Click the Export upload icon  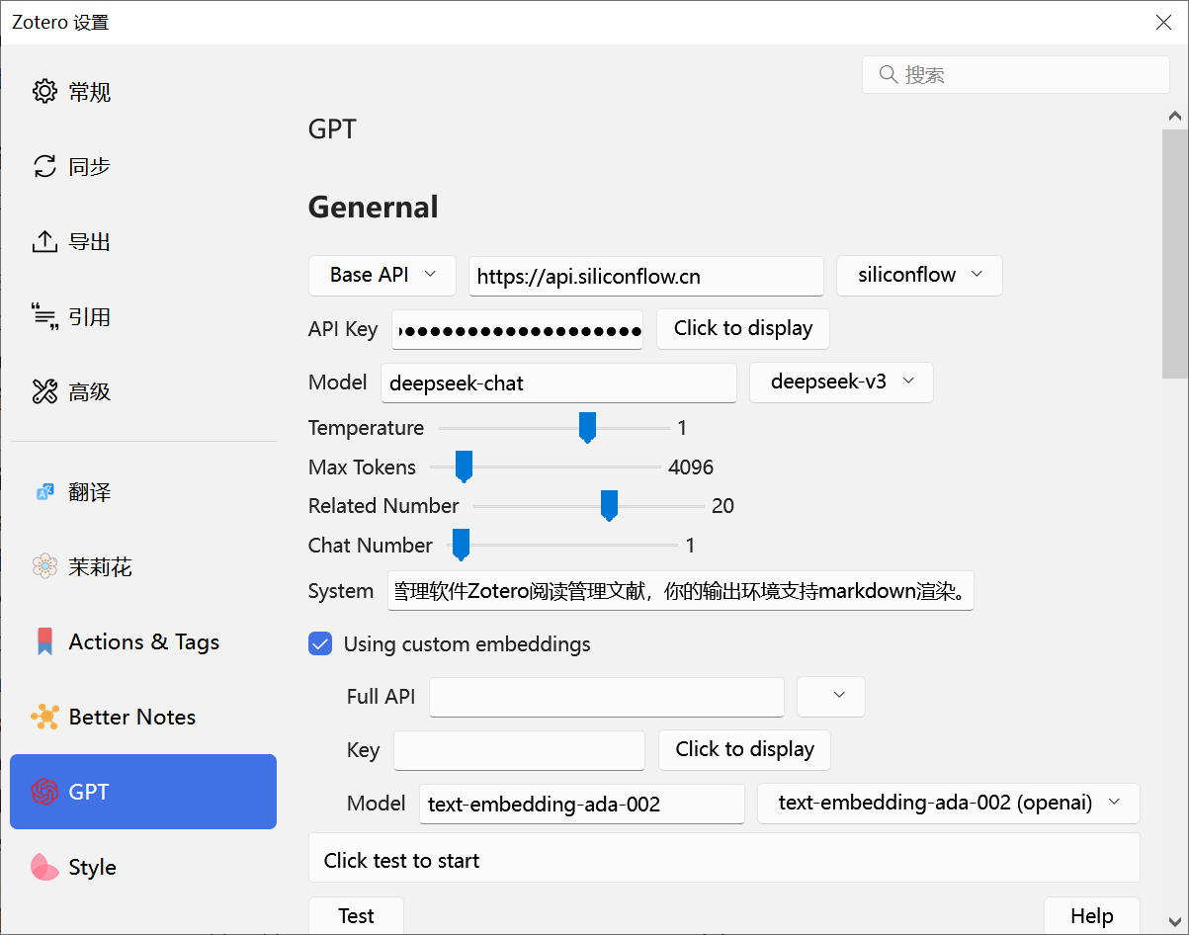[44, 242]
